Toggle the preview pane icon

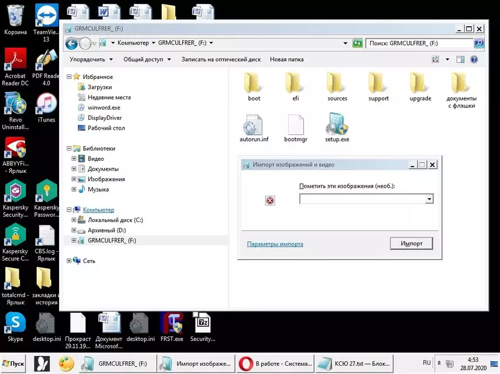point(460,60)
